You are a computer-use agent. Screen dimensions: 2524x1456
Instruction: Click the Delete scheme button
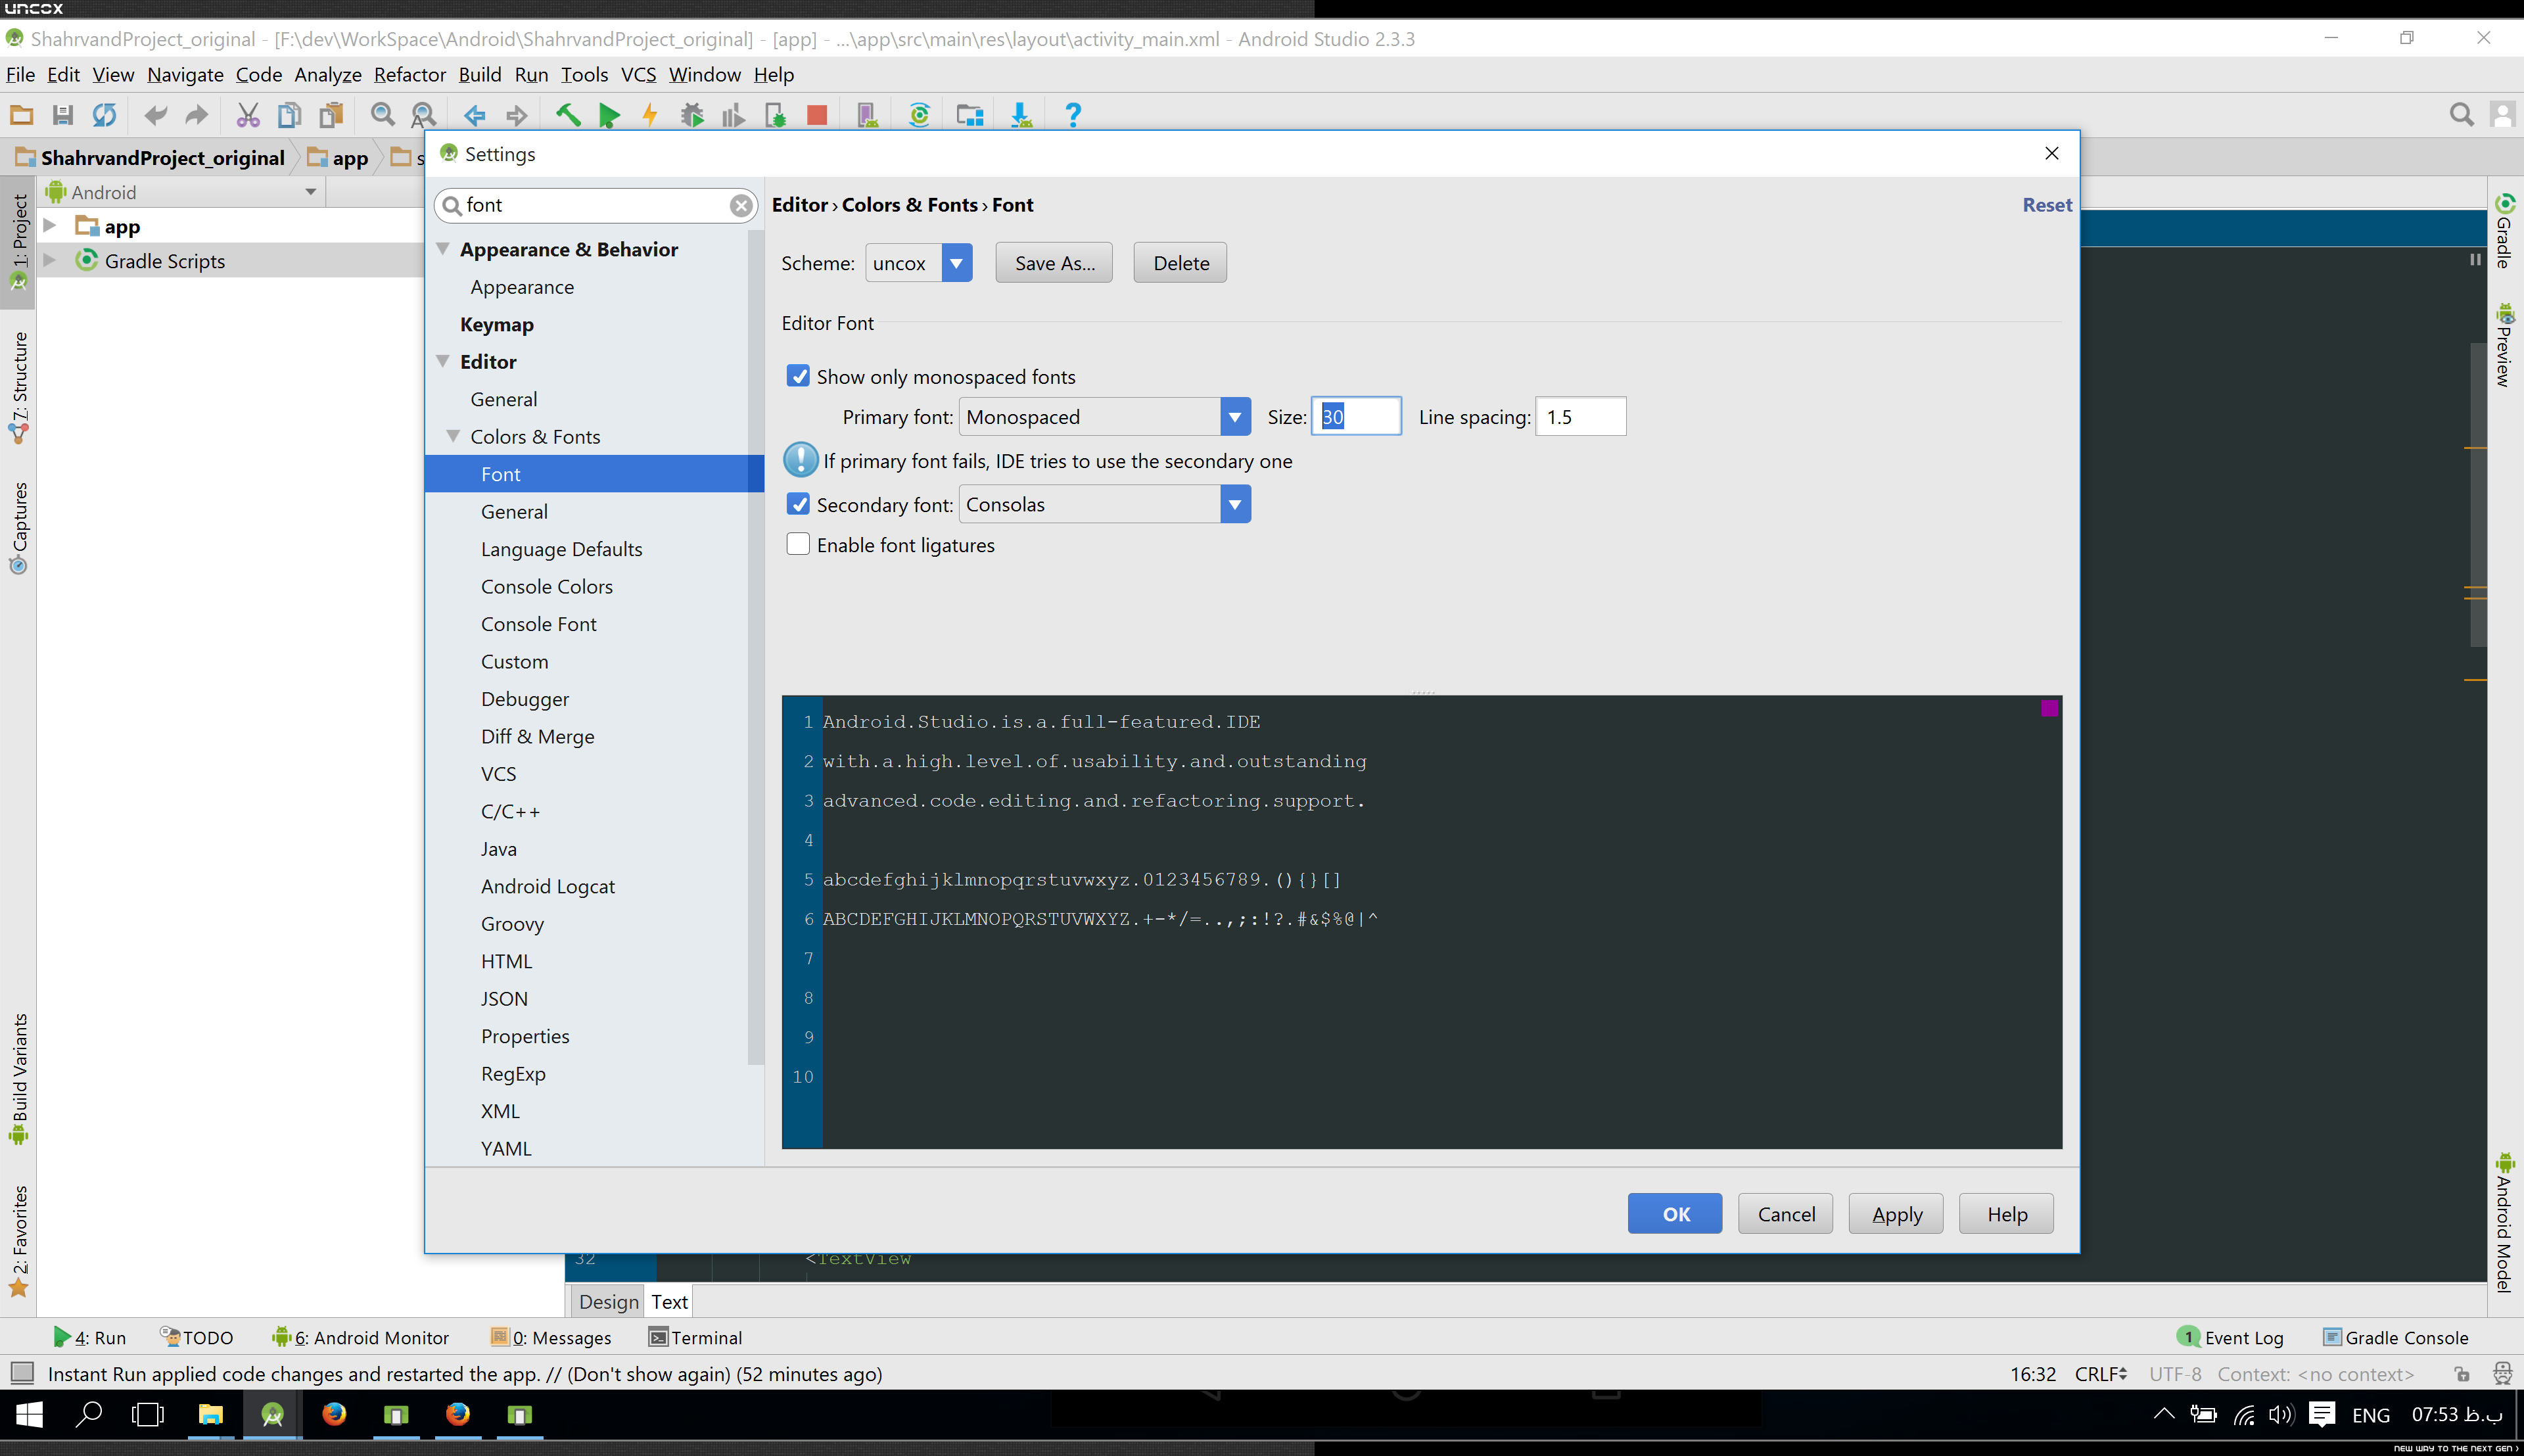click(1180, 263)
